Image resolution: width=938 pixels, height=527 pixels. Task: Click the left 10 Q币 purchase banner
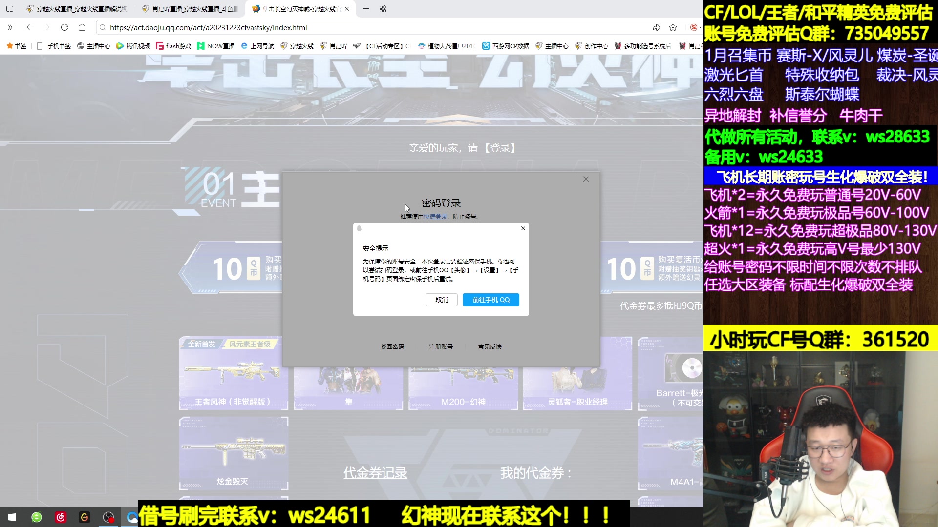pyautogui.click(x=231, y=268)
